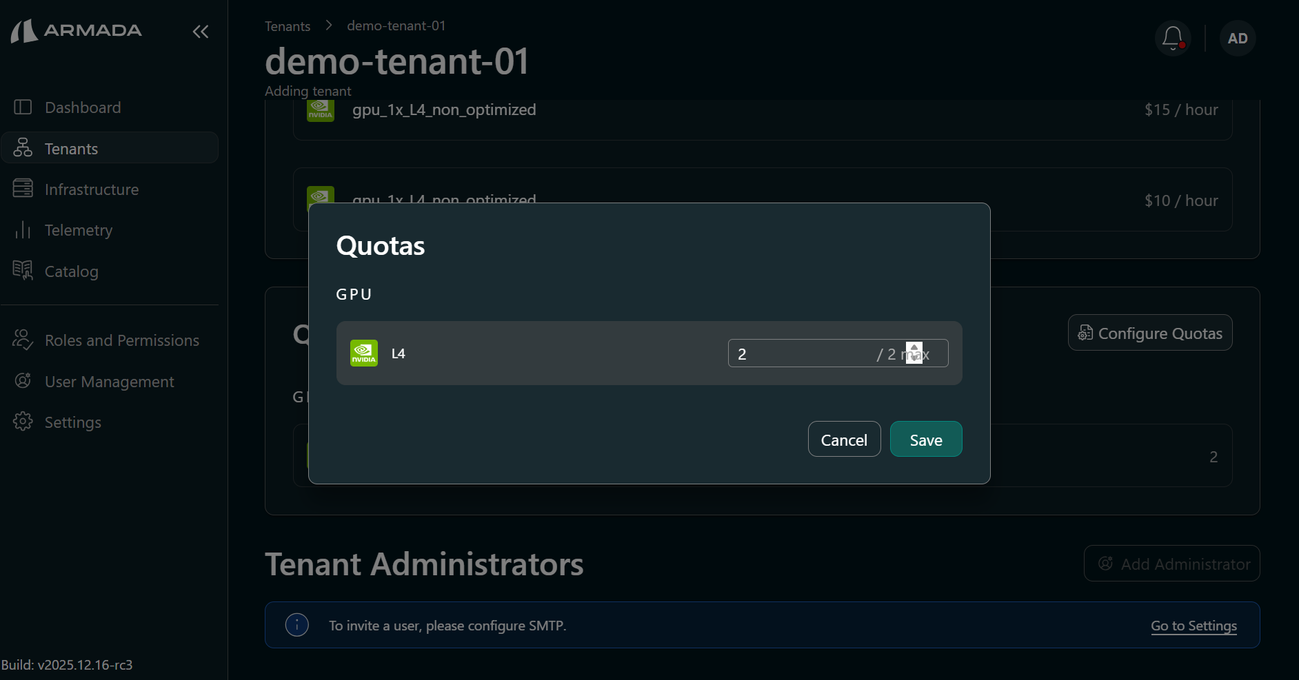Click Go to Settings link
This screenshot has width=1299, height=680.
pos(1194,626)
